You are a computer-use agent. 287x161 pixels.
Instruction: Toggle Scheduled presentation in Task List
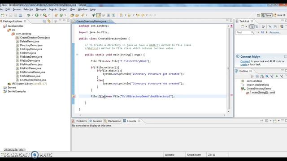[257, 27]
